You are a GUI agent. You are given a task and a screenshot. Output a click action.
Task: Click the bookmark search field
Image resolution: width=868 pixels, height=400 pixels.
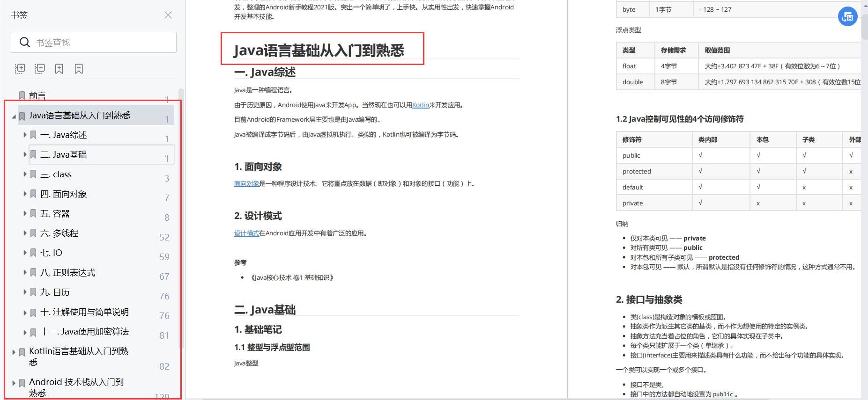[x=94, y=43]
